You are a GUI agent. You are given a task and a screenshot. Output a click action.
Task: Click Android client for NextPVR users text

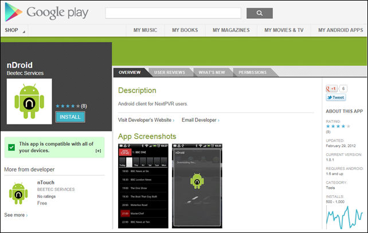point(153,104)
